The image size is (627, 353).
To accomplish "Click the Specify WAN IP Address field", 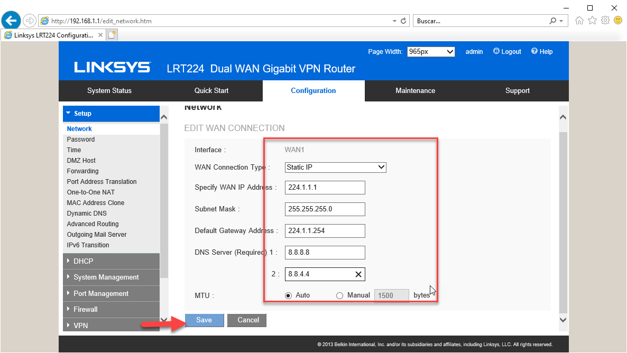I will pyautogui.click(x=325, y=188).
